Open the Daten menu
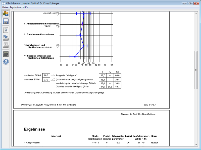201x150 pixels. [5, 7]
